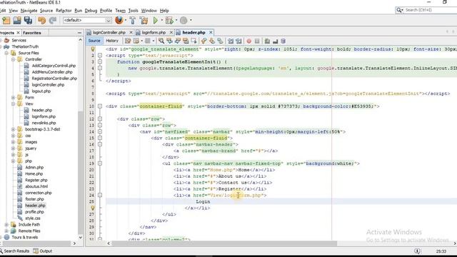Image resolution: width=457 pixels, height=257 pixels.
Task: Expand the Form folder in project tree
Action: tap(13, 97)
